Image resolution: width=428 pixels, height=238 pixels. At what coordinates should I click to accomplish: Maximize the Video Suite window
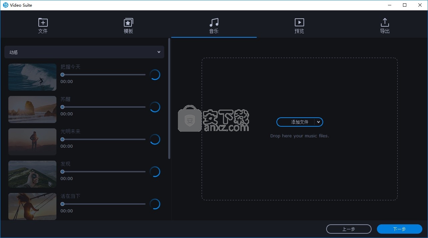[x=405, y=5]
